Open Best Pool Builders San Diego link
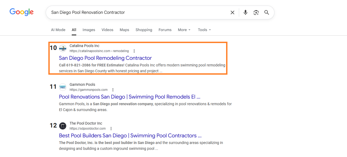This screenshot has width=347, height=157. 130,135
